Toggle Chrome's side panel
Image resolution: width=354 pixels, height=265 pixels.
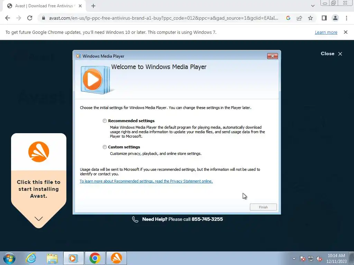324,18
